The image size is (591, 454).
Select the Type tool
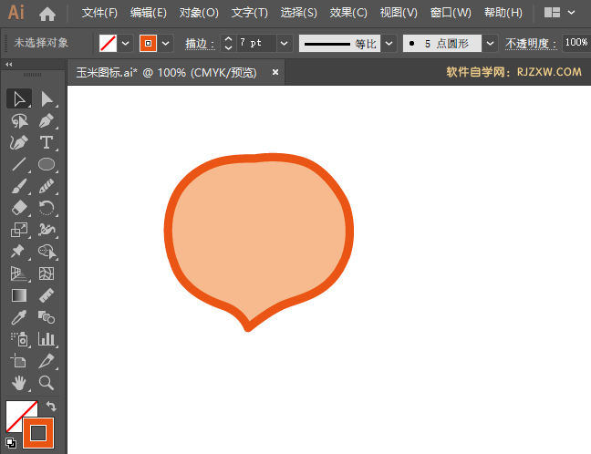[47, 142]
